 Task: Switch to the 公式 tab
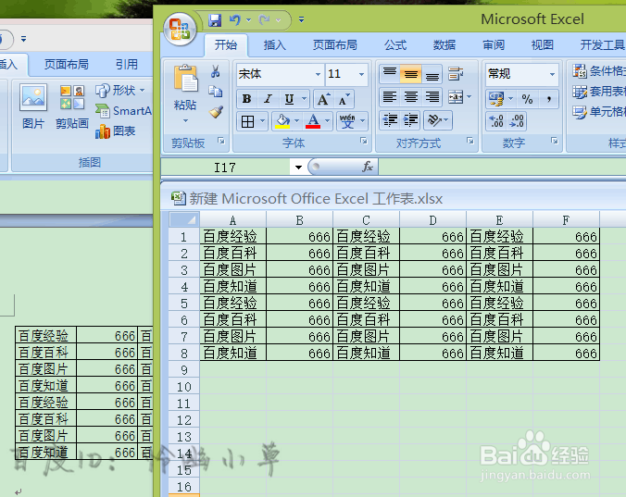tap(395, 45)
